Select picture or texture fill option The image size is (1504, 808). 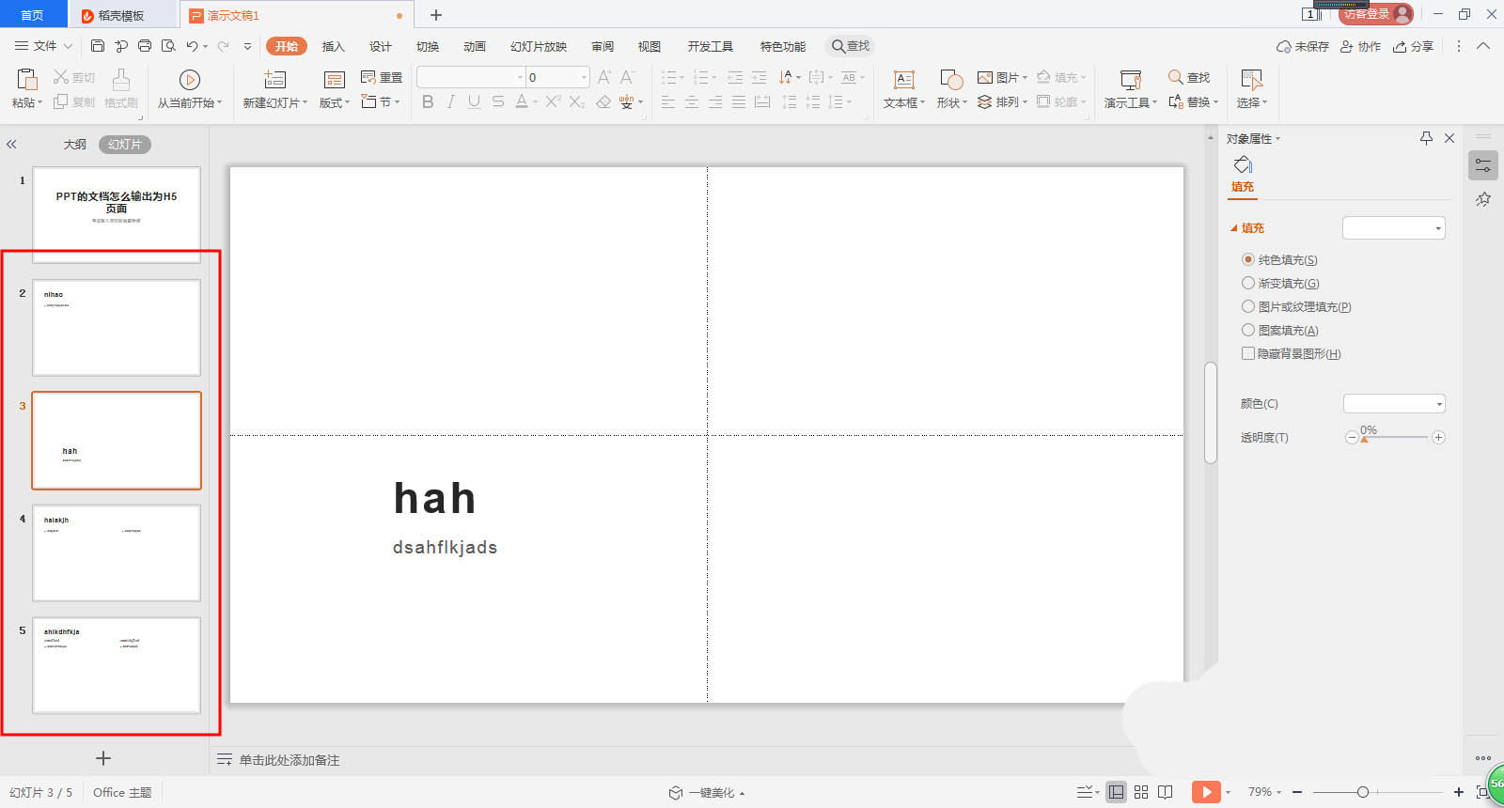[1248, 306]
